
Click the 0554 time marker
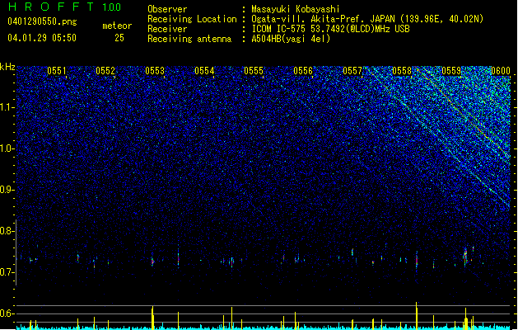[204, 71]
